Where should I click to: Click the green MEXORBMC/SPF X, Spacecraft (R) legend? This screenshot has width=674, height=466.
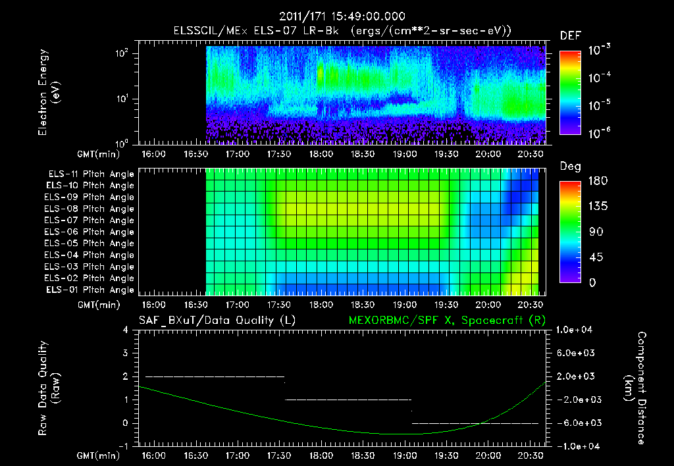447,321
